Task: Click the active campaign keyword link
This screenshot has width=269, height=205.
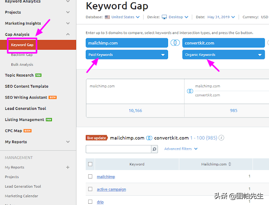Action: 111,189
